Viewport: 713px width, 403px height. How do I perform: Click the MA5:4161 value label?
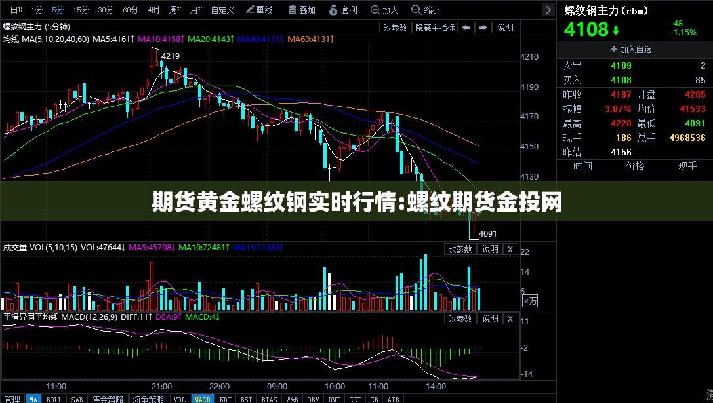pos(113,39)
